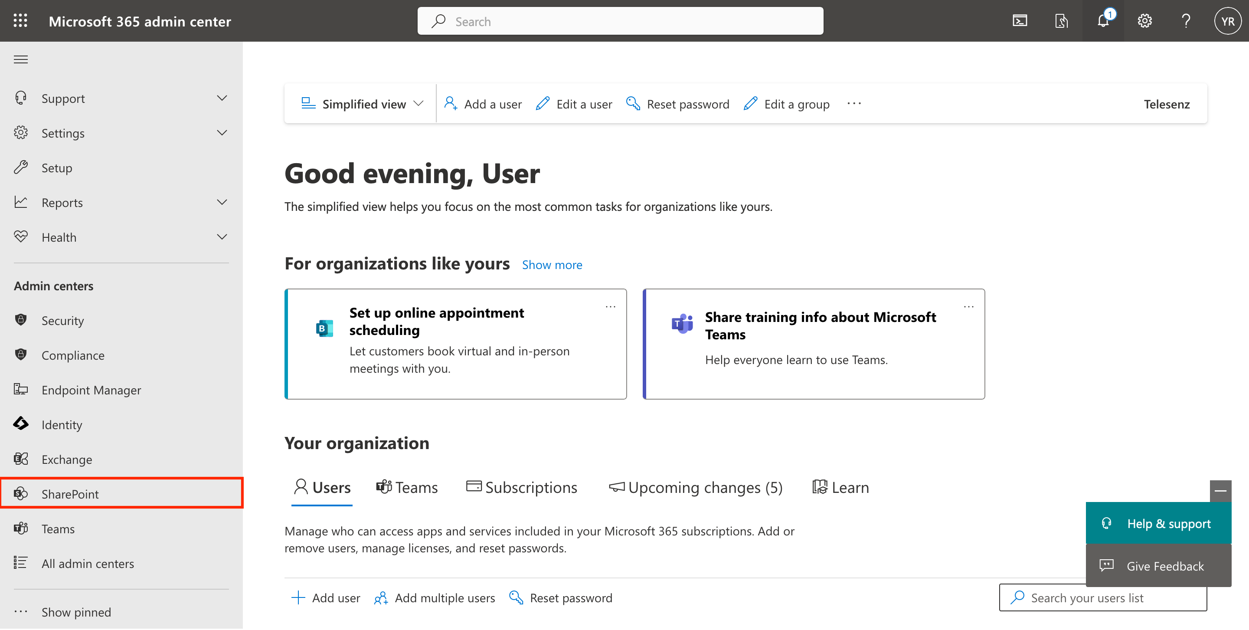Click the Compliance shield icon
1249x630 pixels.
point(20,355)
